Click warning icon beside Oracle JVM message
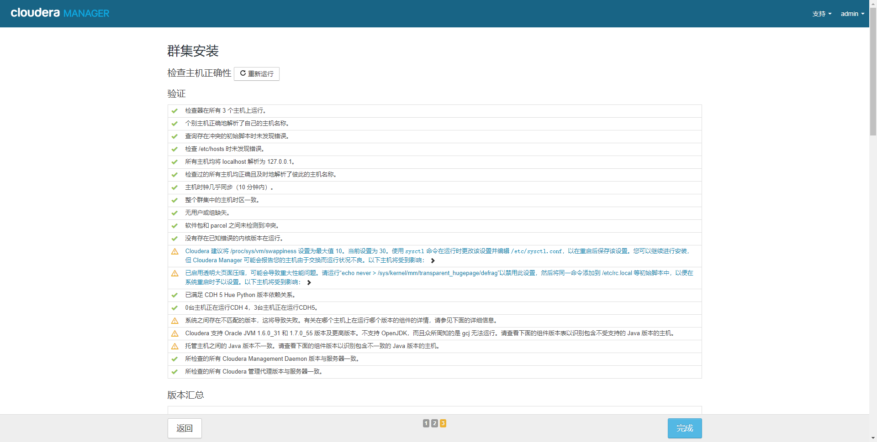 coord(174,333)
